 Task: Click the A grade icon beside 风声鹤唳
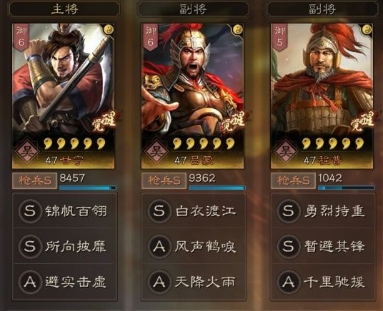159,247
